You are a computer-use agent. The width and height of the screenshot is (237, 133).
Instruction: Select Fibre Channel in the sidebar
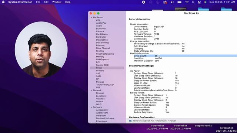(x=103, y=48)
